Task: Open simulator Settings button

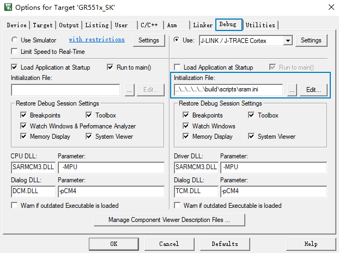Action: point(149,40)
